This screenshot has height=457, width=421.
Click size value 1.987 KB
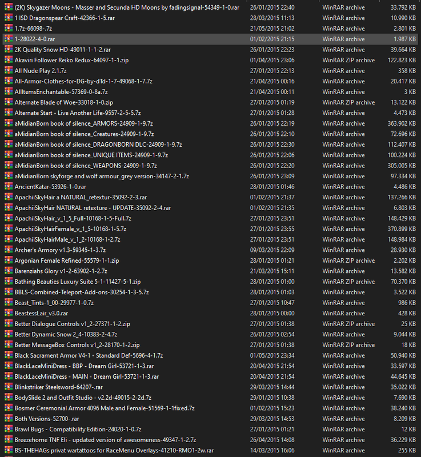(x=404, y=39)
